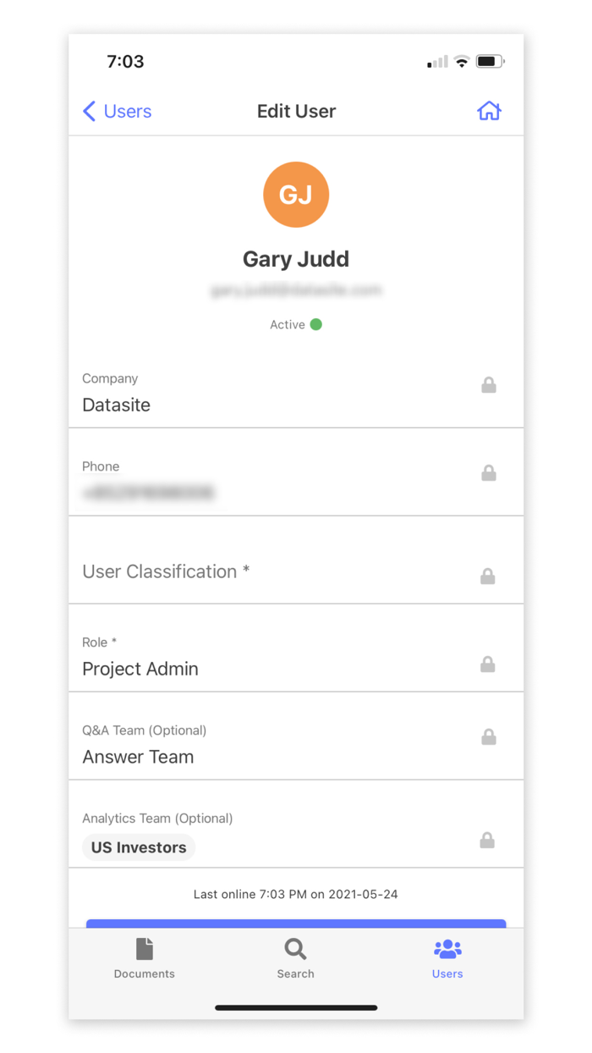Select the Users tab in bottom bar
Viewport: 592px width, 1053px height.
coord(447,958)
